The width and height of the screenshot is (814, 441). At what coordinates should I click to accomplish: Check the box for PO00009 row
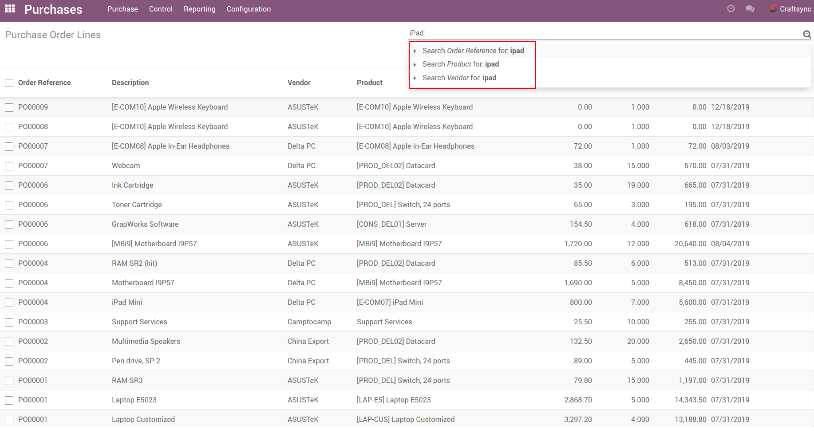[x=9, y=107]
